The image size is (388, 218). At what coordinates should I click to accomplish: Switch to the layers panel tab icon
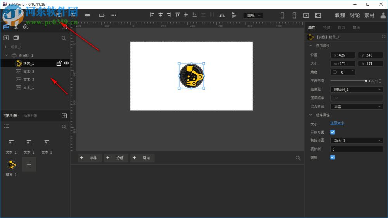[7, 27]
